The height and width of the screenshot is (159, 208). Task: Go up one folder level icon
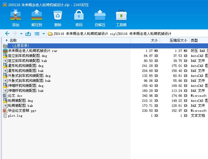28,34
